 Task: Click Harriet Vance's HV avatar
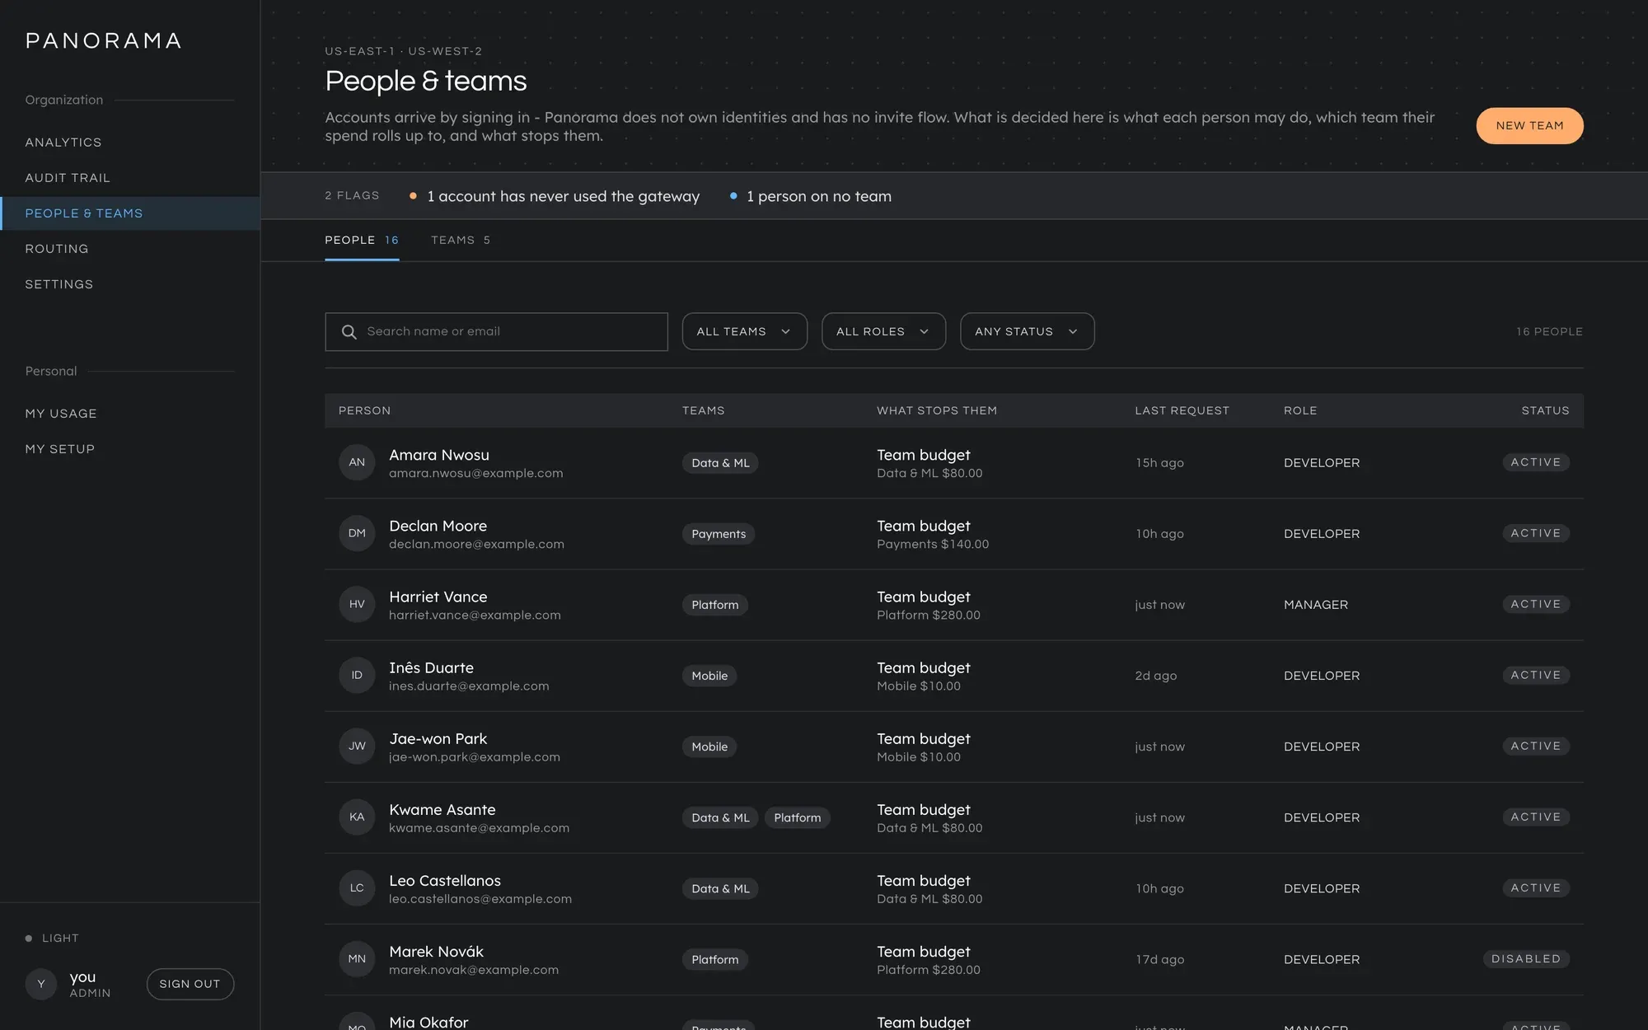coord(357,604)
